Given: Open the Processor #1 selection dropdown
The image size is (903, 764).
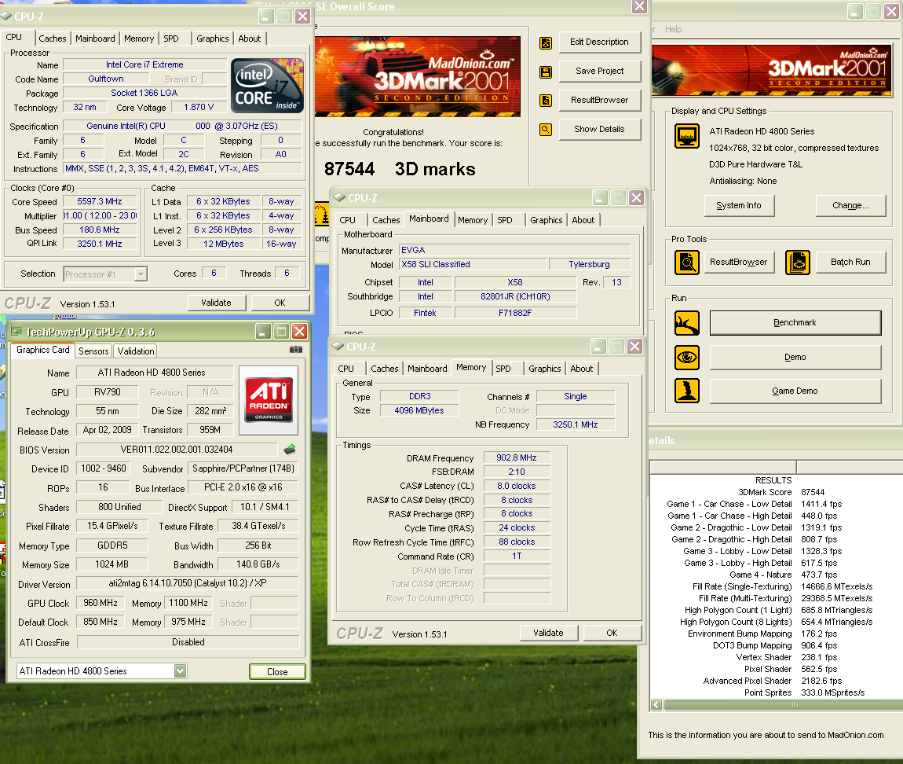Looking at the screenshot, I should [x=141, y=274].
